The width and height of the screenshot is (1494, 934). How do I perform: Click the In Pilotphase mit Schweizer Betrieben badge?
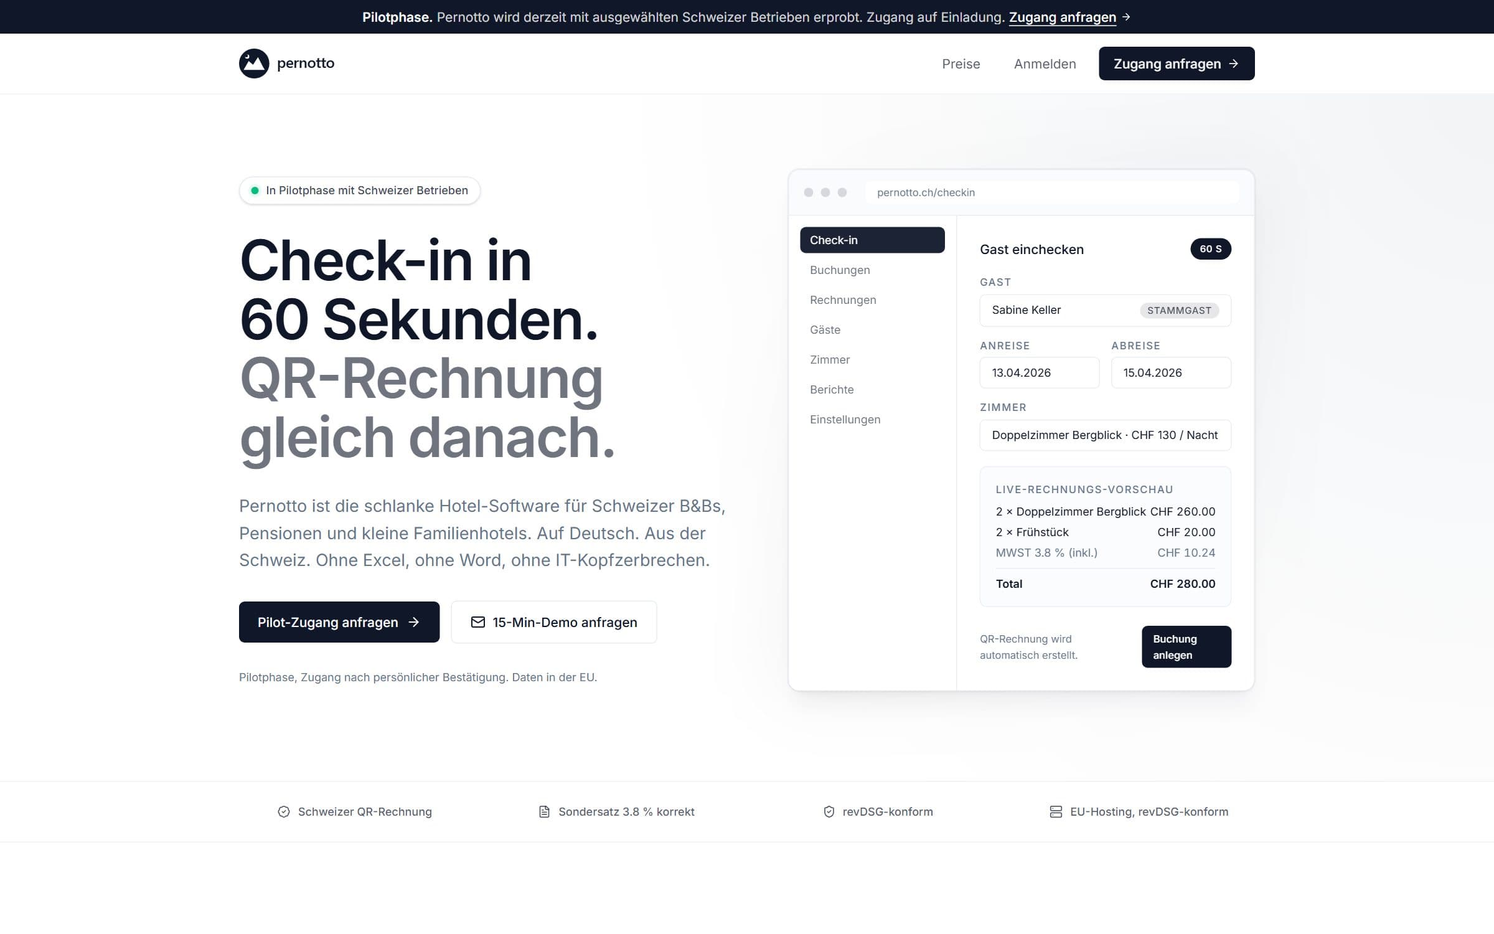[x=360, y=191]
